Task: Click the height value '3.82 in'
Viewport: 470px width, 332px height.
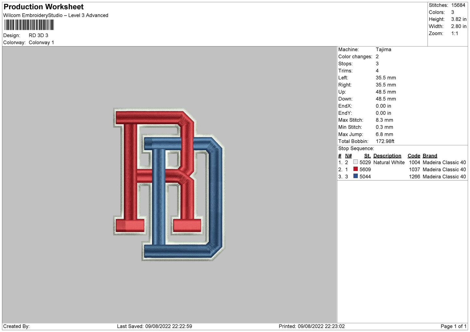Action: [459, 20]
